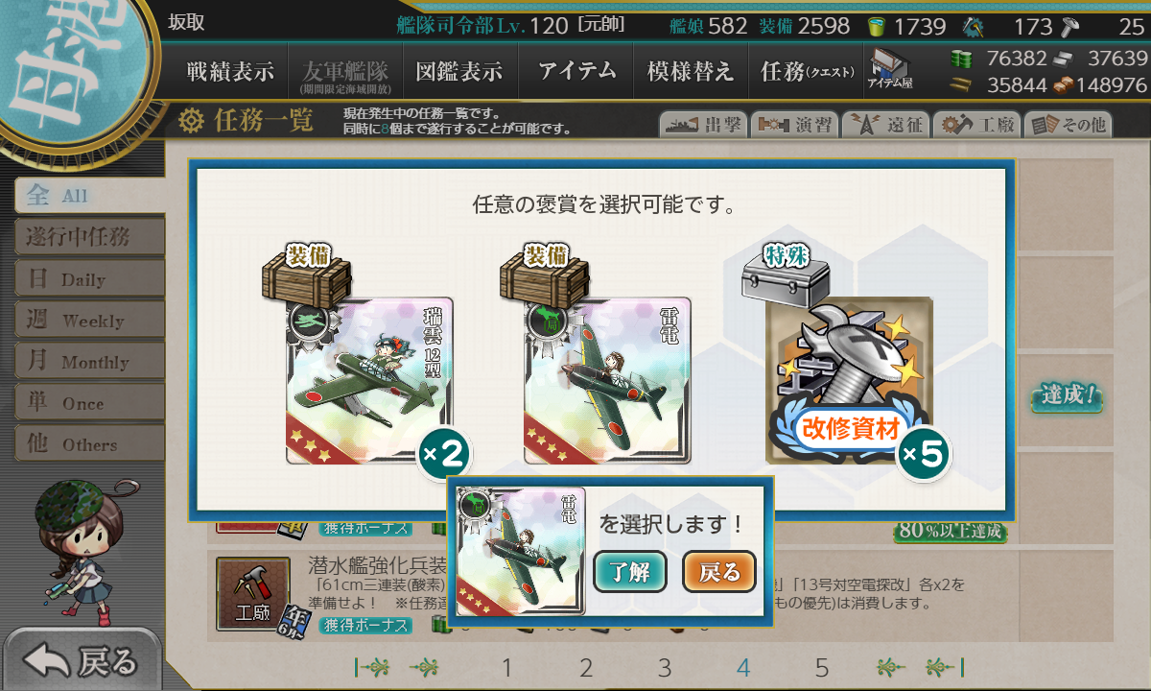The width and height of the screenshot is (1151, 691).
Task: Switch to the 出撃 quest filter tab
Action: 702,125
